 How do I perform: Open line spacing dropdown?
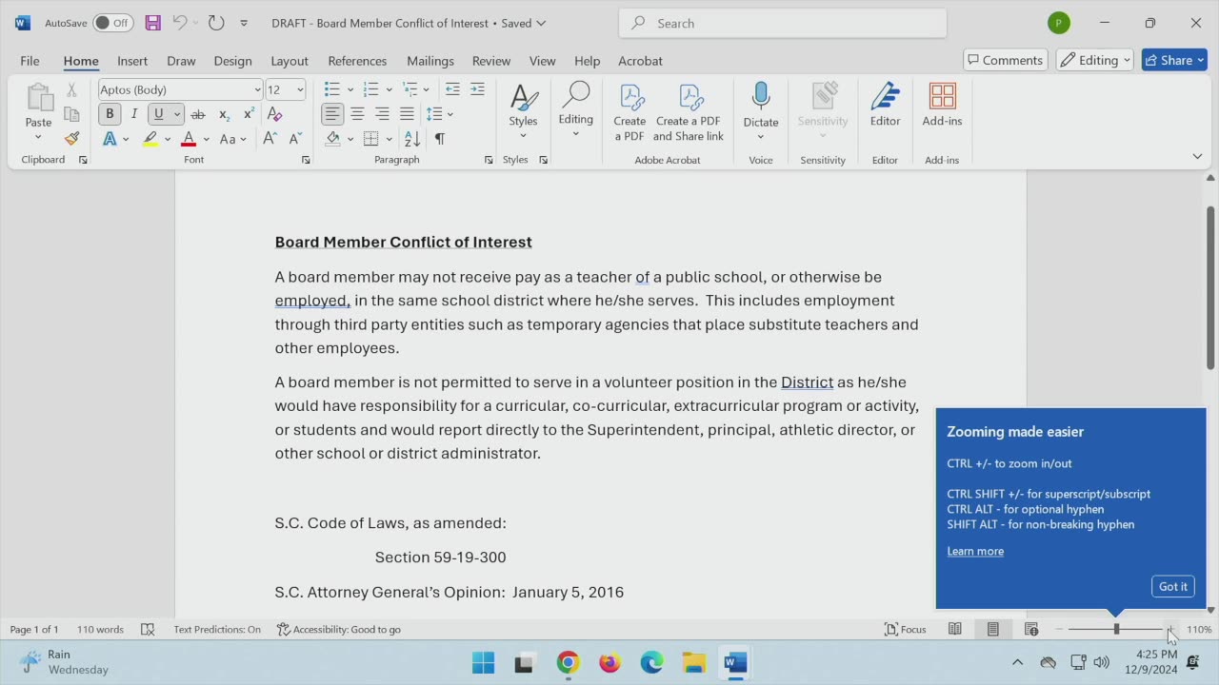pyautogui.click(x=450, y=114)
